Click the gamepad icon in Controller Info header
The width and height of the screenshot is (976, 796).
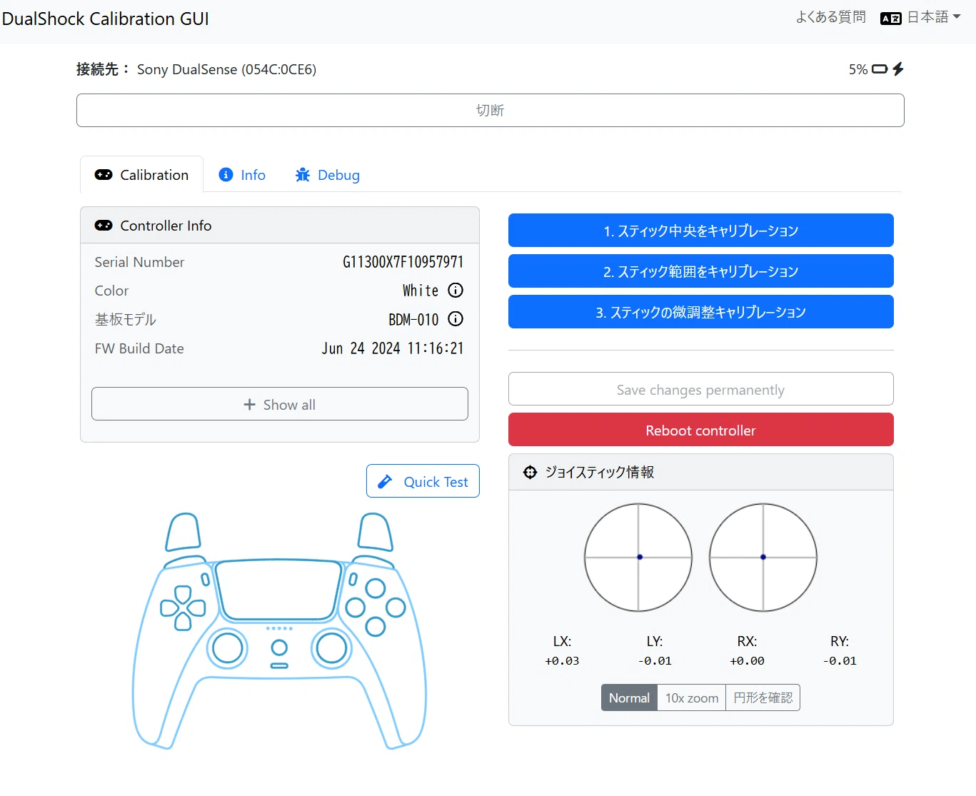pyautogui.click(x=104, y=226)
